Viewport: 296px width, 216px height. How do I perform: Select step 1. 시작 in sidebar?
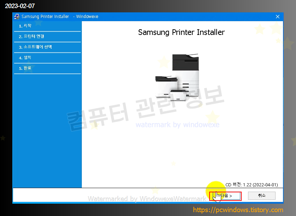click(x=47, y=26)
